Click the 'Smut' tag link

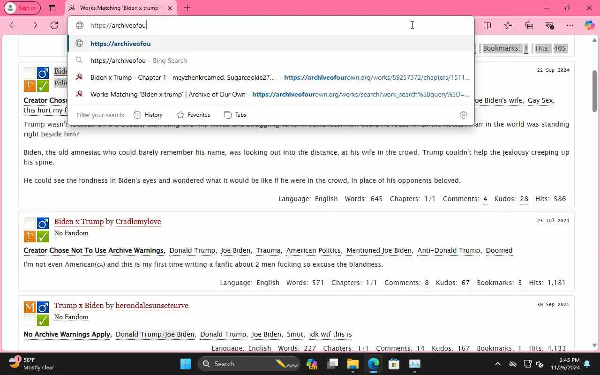tap(295, 334)
